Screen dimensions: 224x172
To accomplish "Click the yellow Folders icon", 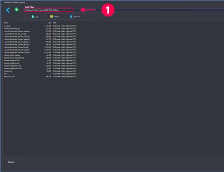I will point(52,16).
